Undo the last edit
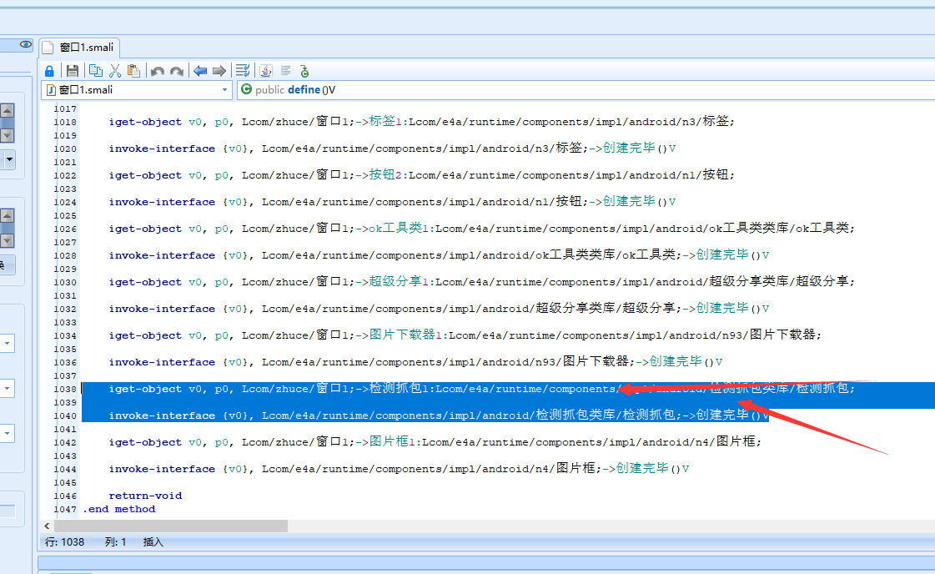Image resolution: width=935 pixels, height=574 pixels. [x=158, y=71]
